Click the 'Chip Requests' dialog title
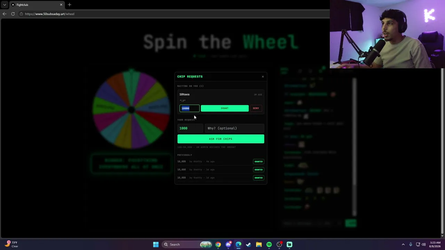 click(190, 77)
